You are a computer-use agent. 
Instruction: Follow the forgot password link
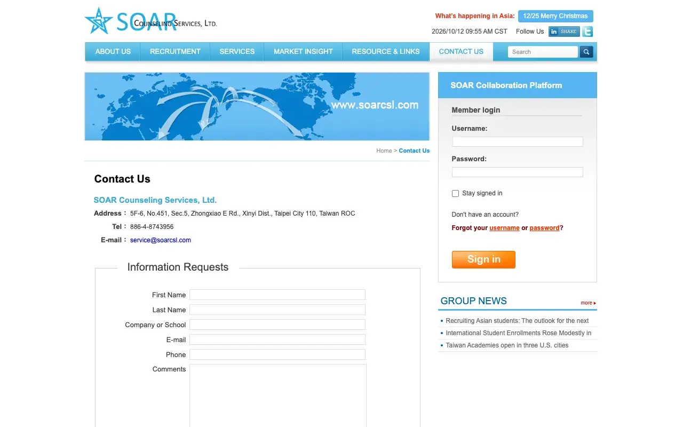coord(544,228)
